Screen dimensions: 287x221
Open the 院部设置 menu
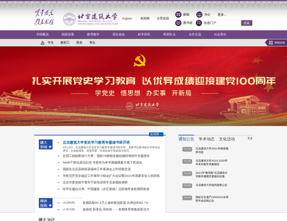coord(68,34)
